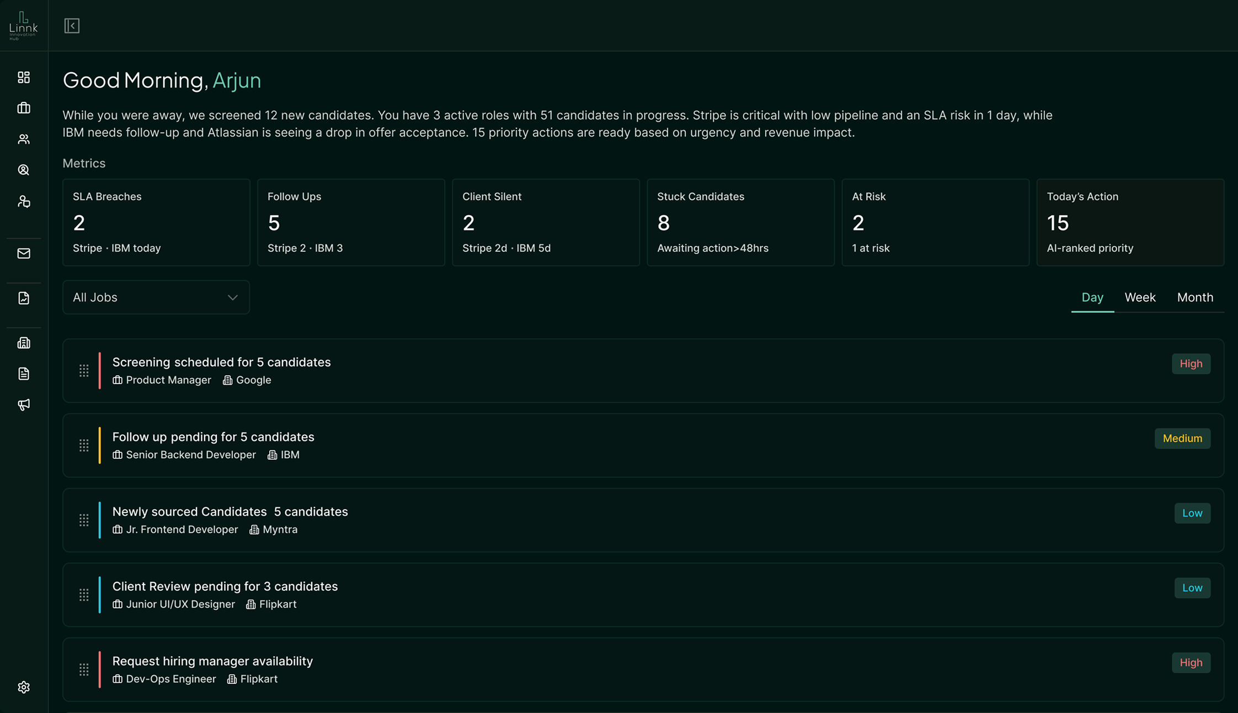1238x713 pixels.
Task: Open the dashboard grid icon in sidebar
Action: 24,77
